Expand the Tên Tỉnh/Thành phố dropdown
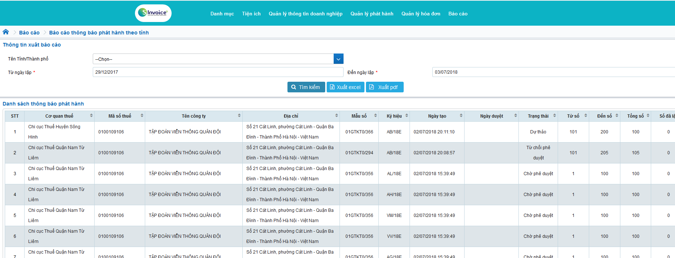The height and width of the screenshot is (258, 675). pos(338,59)
